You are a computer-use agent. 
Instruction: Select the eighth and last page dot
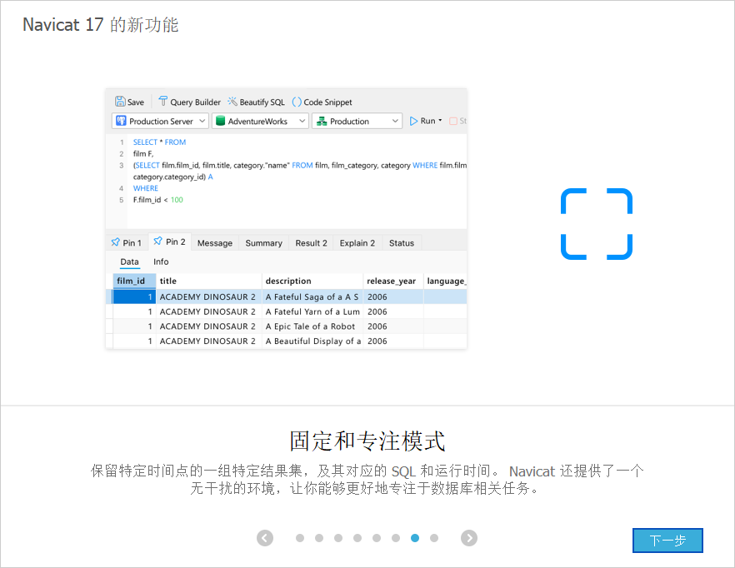[x=434, y=538]
